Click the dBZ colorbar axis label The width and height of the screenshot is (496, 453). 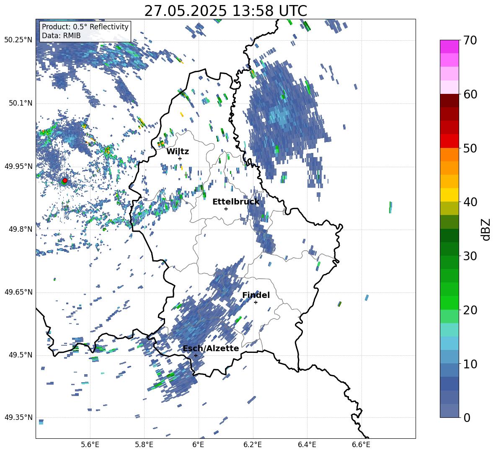click(486, 229)
